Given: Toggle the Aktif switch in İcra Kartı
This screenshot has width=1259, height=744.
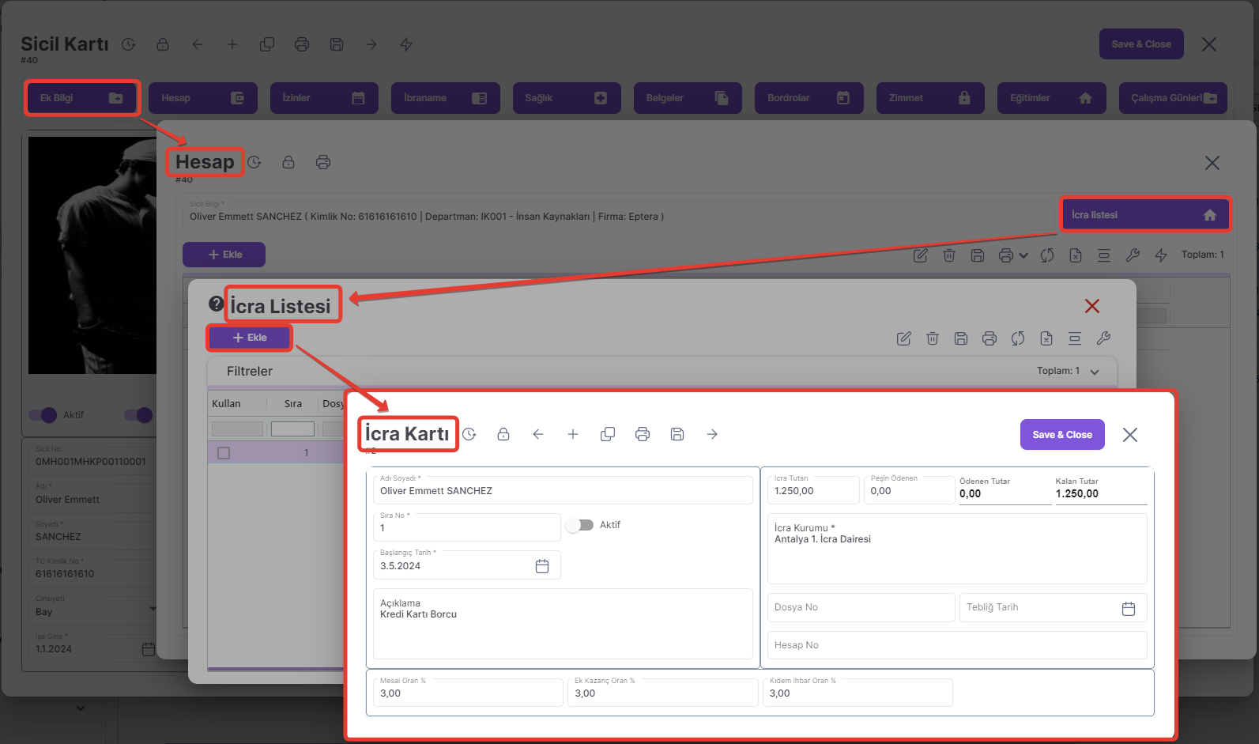Looking at the screenshot, I should [580, 525].
